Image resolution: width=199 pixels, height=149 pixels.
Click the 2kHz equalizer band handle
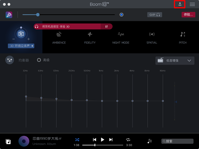coord(117,101)
